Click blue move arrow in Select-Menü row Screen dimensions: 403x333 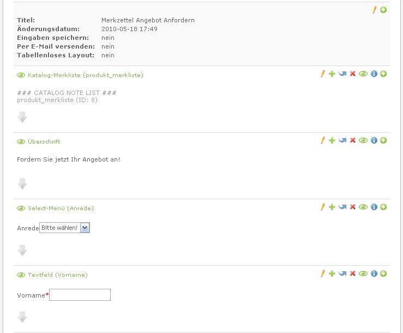pos(342,207)
